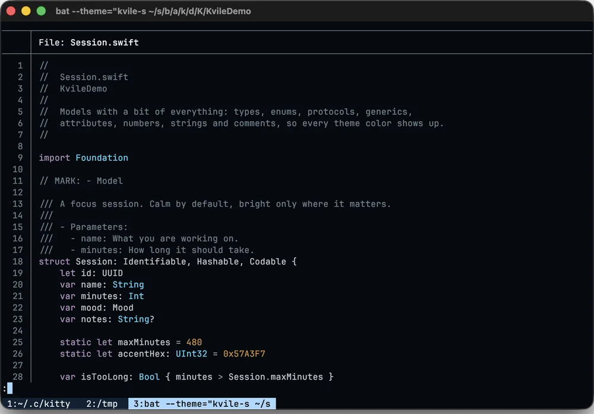Click line number 9 in the gutter

20,158
